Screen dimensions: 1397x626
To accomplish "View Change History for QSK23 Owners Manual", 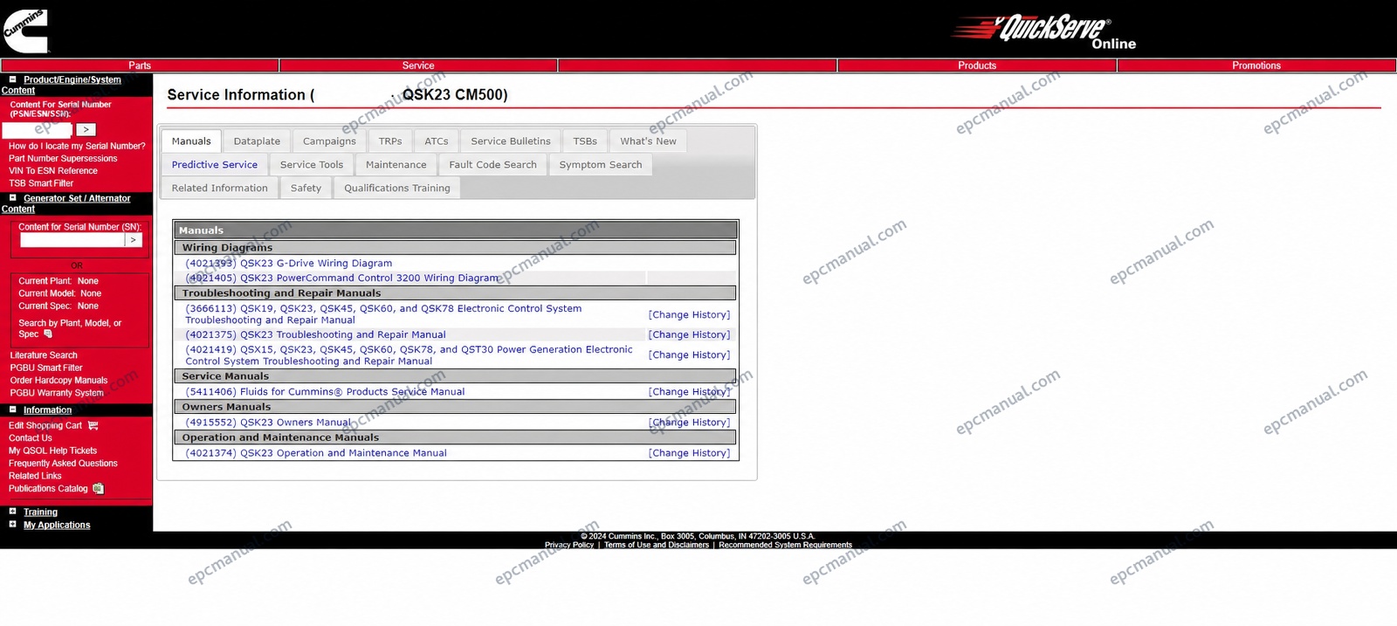I will (x=689, y=423).
